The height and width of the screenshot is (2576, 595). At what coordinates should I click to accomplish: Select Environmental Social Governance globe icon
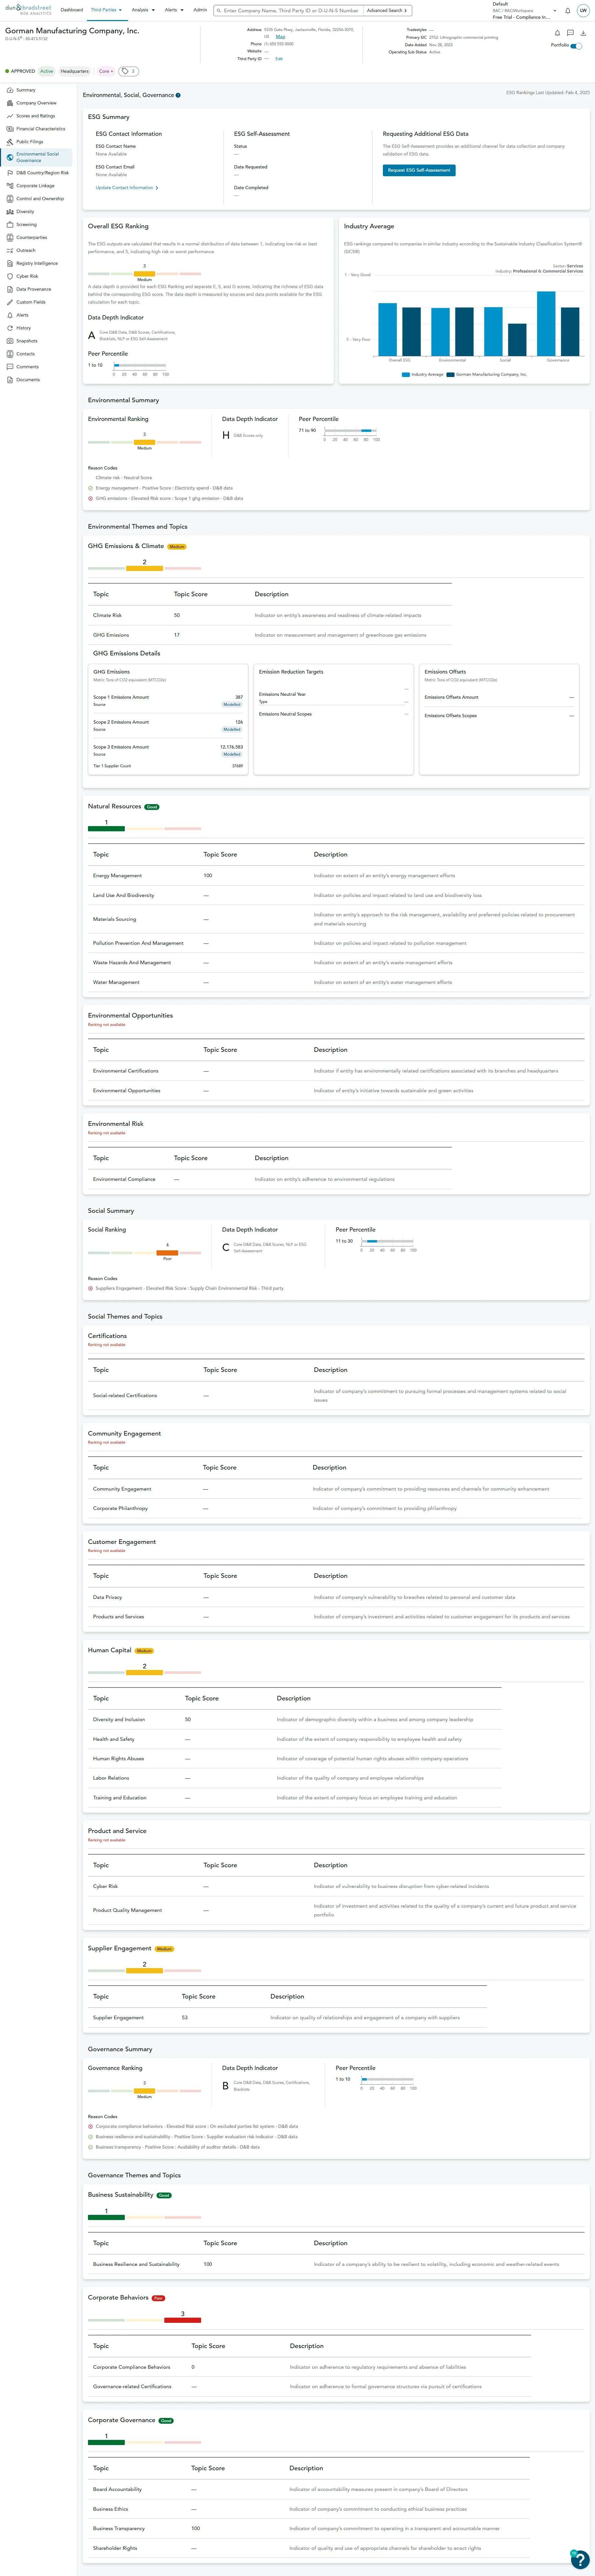10,157
